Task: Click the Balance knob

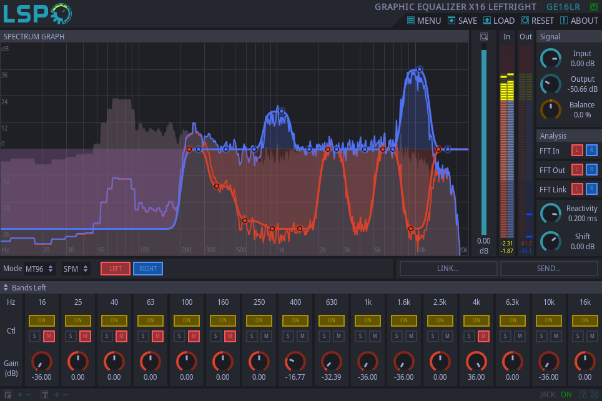Action: (x=551, y=109)
